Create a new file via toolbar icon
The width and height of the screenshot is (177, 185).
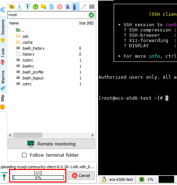click(52, 7)
